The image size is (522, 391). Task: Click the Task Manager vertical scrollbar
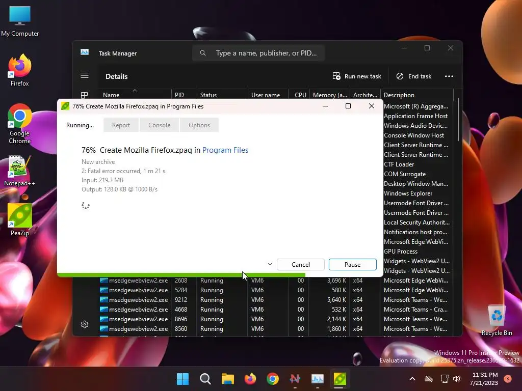tap(458, 120)
